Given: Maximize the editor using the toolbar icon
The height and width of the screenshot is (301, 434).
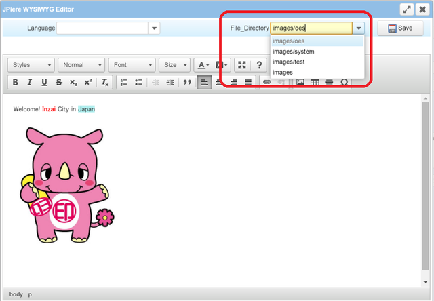Looking at the screenshot, I should (242, 65).
